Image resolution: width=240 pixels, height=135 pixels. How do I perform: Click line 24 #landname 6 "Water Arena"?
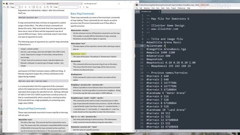pos(166,93)
